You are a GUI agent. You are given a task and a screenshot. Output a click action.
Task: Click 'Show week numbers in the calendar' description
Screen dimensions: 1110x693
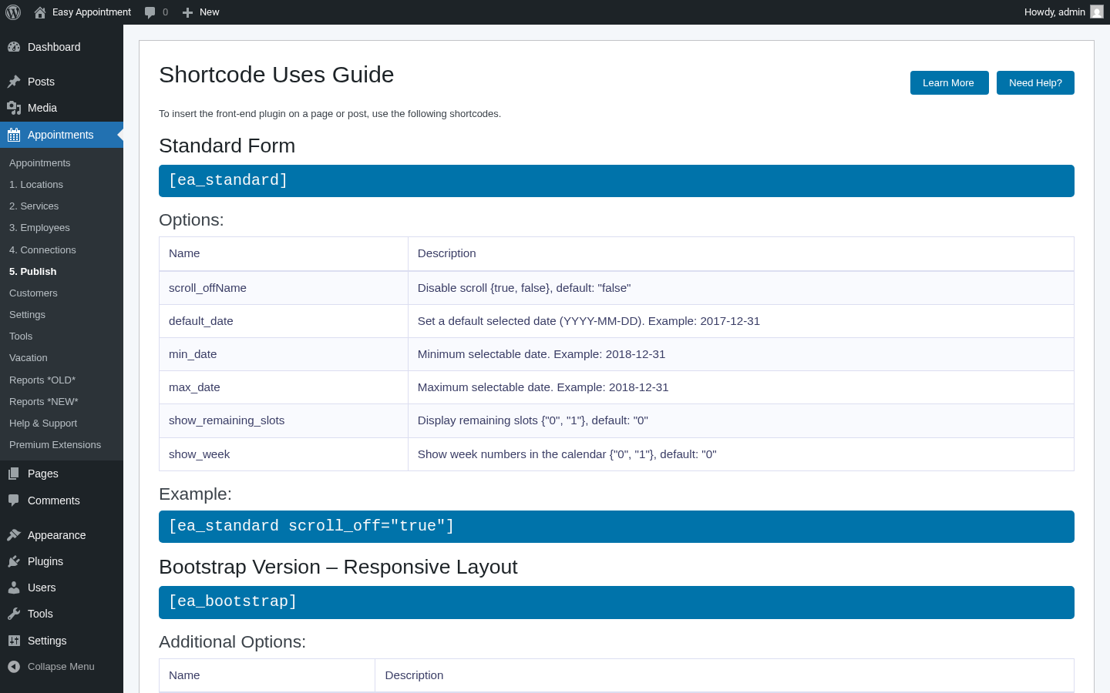coord(741,454)
